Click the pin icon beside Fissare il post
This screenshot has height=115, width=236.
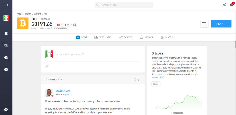[x=47, y=79]
